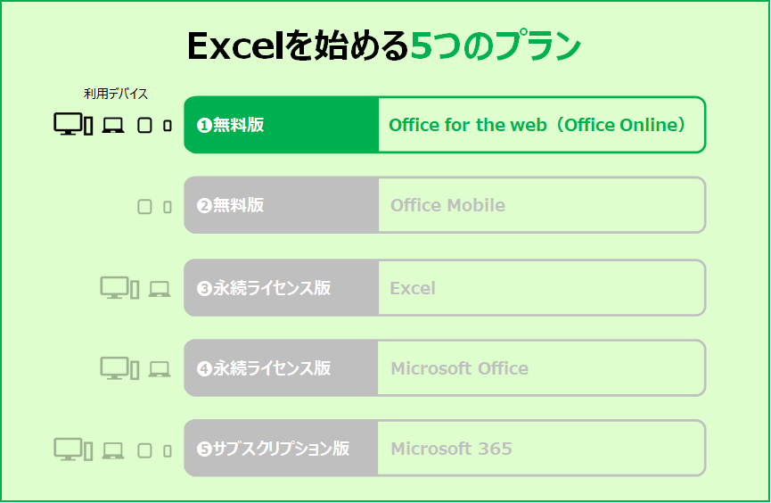Viewport: 771px width, 503px height.
Task: Click the smartphone icon beside Office Mobile plan
Action: pyautogui.click(x=168, y=207)
